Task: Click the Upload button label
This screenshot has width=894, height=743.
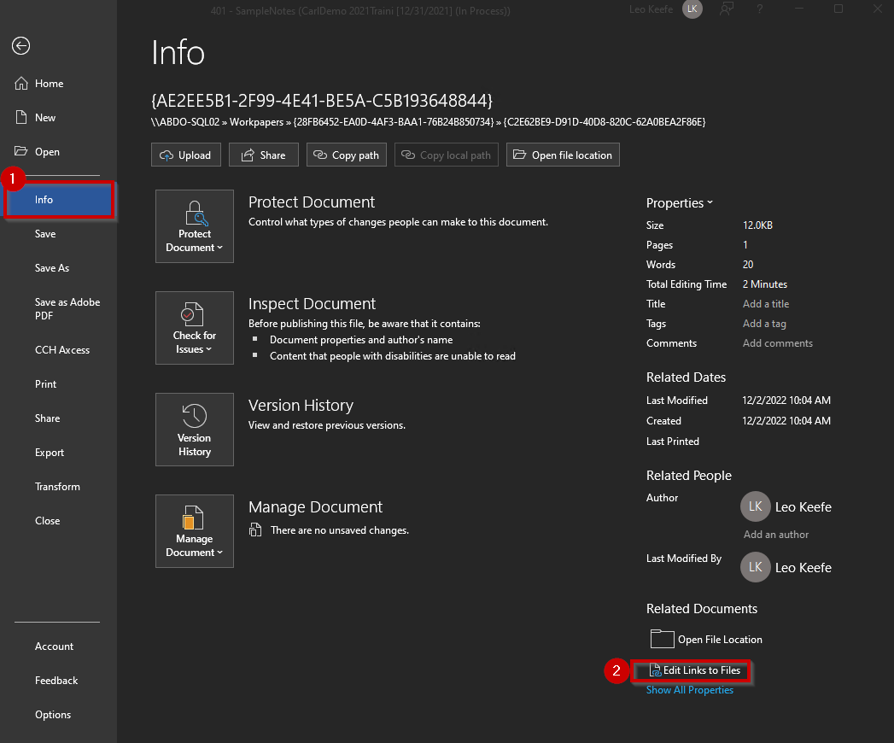Action: (195, 155)
